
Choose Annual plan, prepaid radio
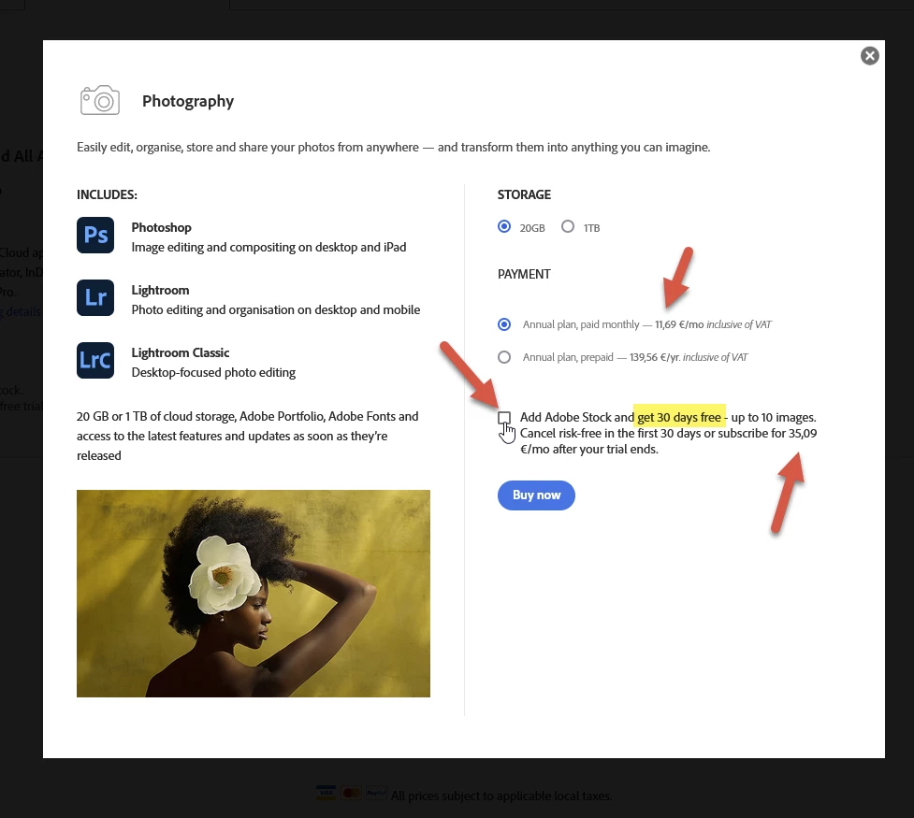tap(504, 357)
